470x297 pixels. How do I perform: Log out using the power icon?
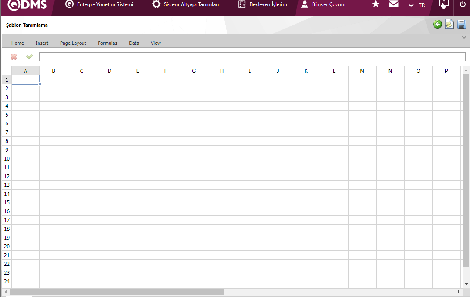click(463, 4)
